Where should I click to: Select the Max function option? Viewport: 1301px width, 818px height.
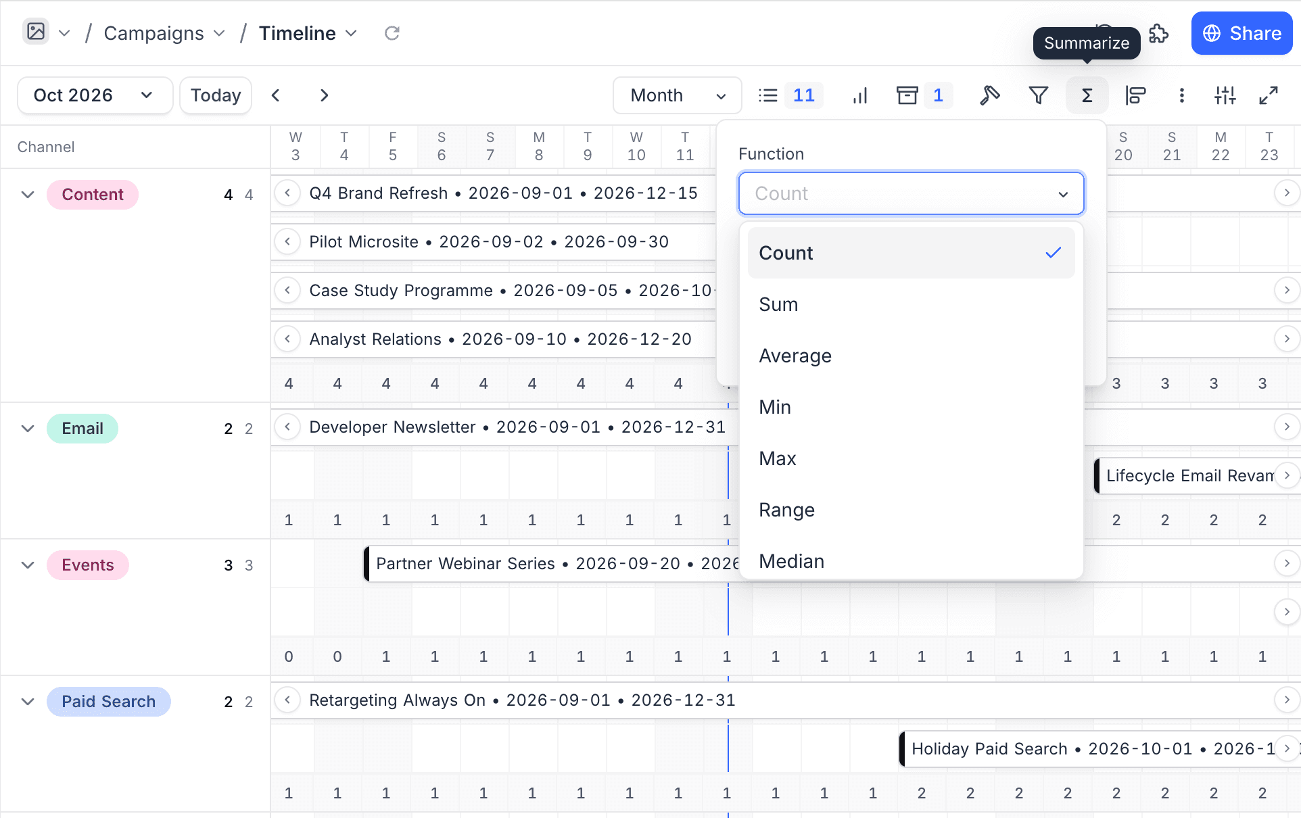pyautogui.click(x=911, y=458)
